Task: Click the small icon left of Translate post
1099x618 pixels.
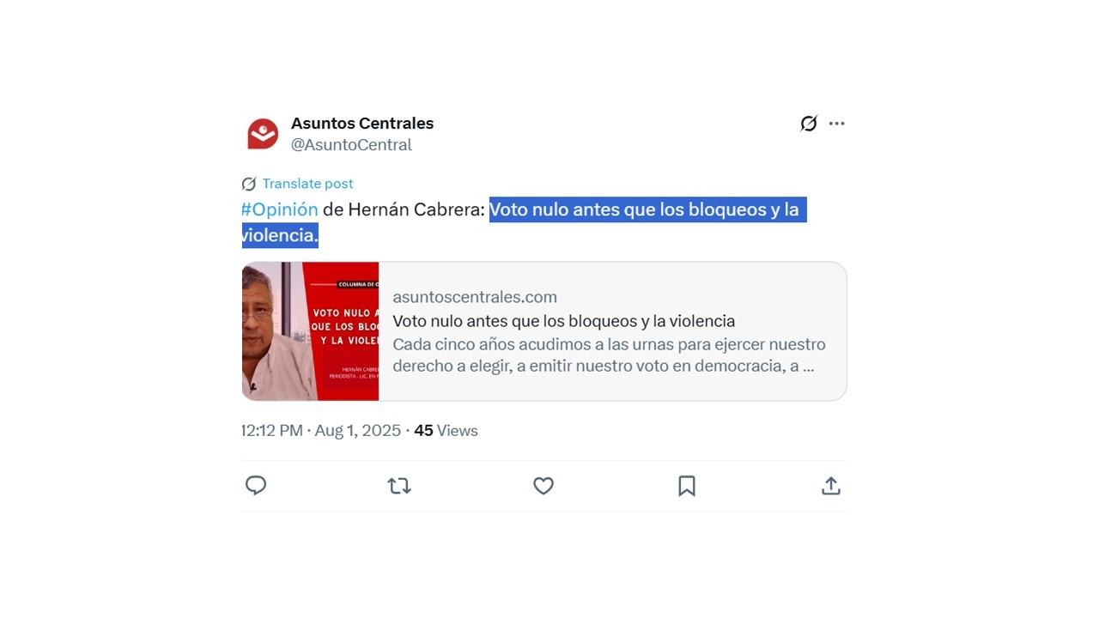Action: 249,184
